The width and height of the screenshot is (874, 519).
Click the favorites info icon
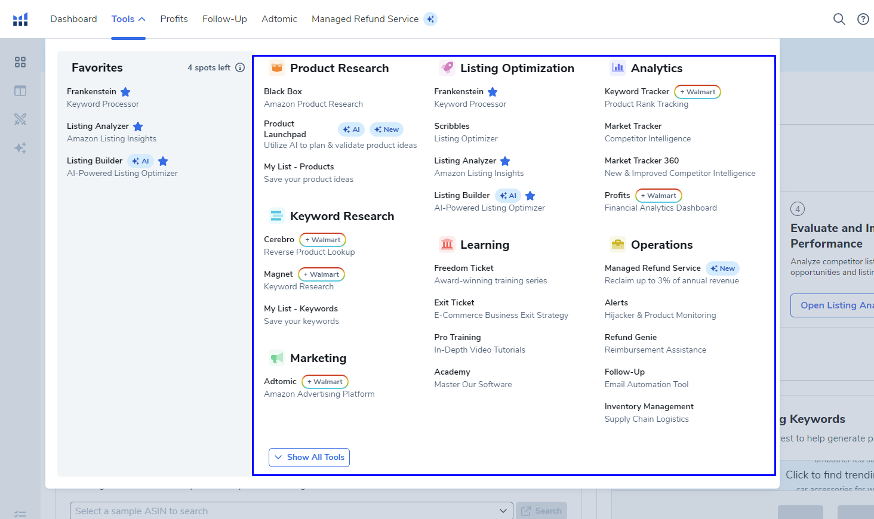click(x=240, y=67)
